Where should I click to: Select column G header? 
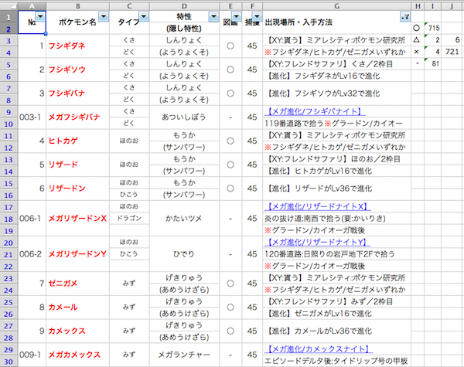(x=336, y=6)
